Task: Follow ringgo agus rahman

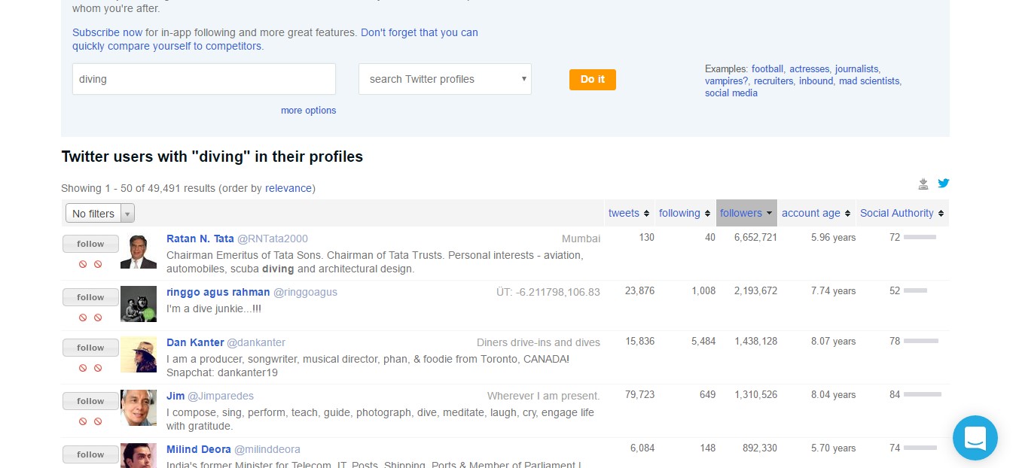Action: point(90,297)
